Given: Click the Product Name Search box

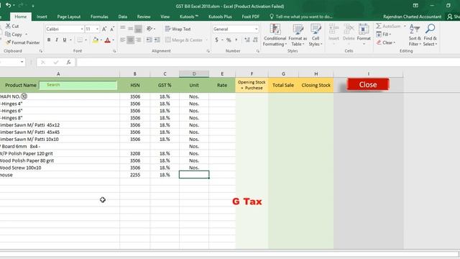Looking at the screenshot, I should point(78,85).
